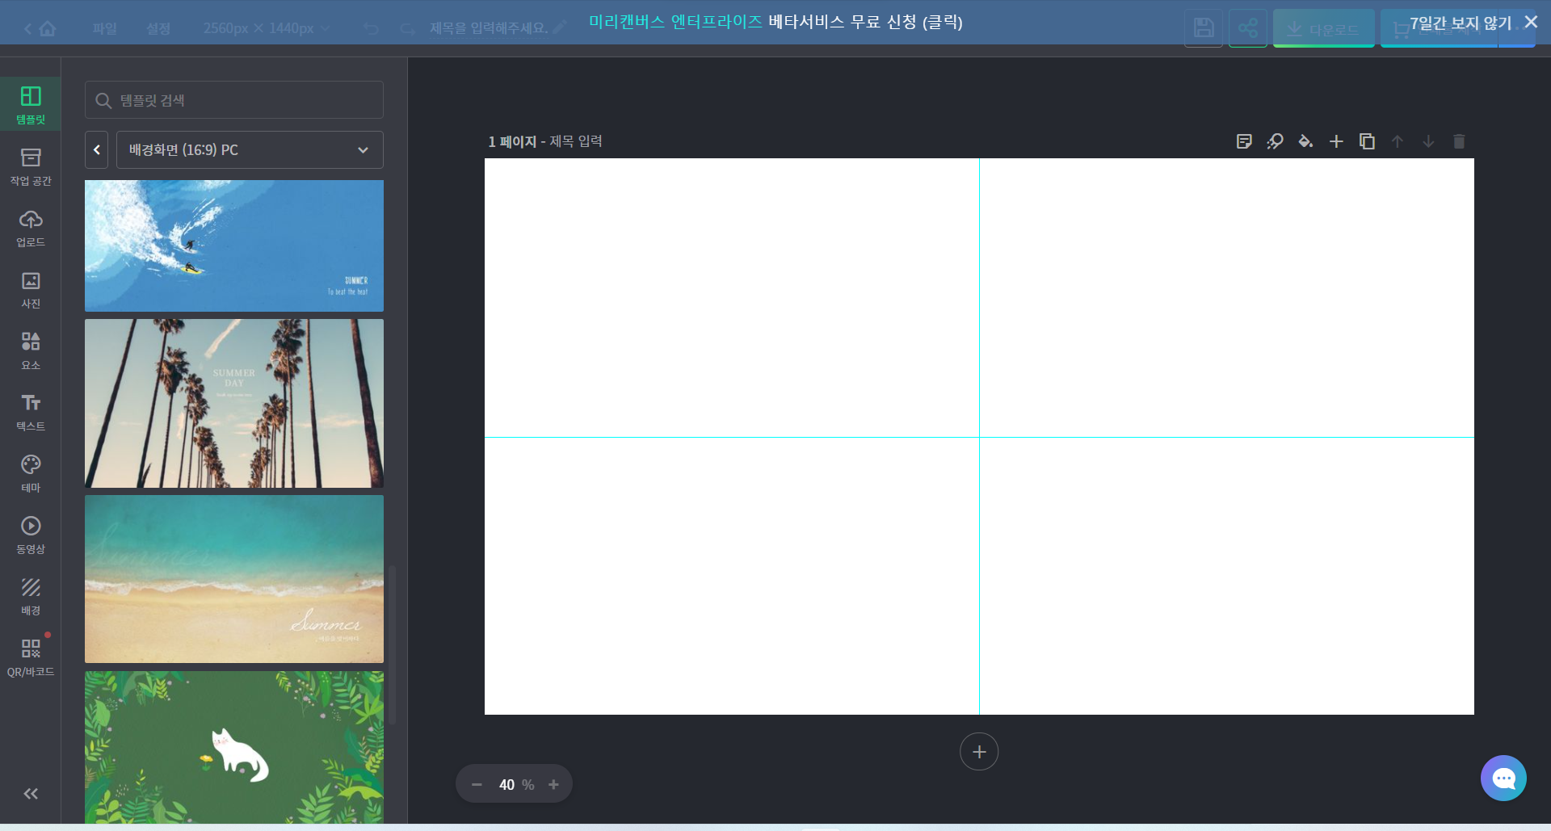The width and height of the screenshot is (1551, 831).
Task: Select the white cat jungle template
Action: tap(234, 747)
